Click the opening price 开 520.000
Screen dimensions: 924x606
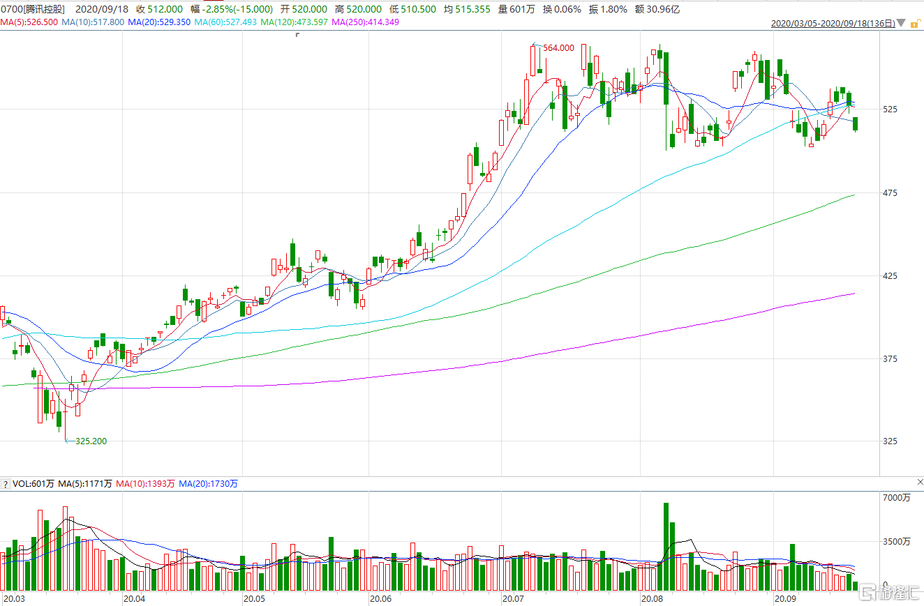tap(304, 9)
